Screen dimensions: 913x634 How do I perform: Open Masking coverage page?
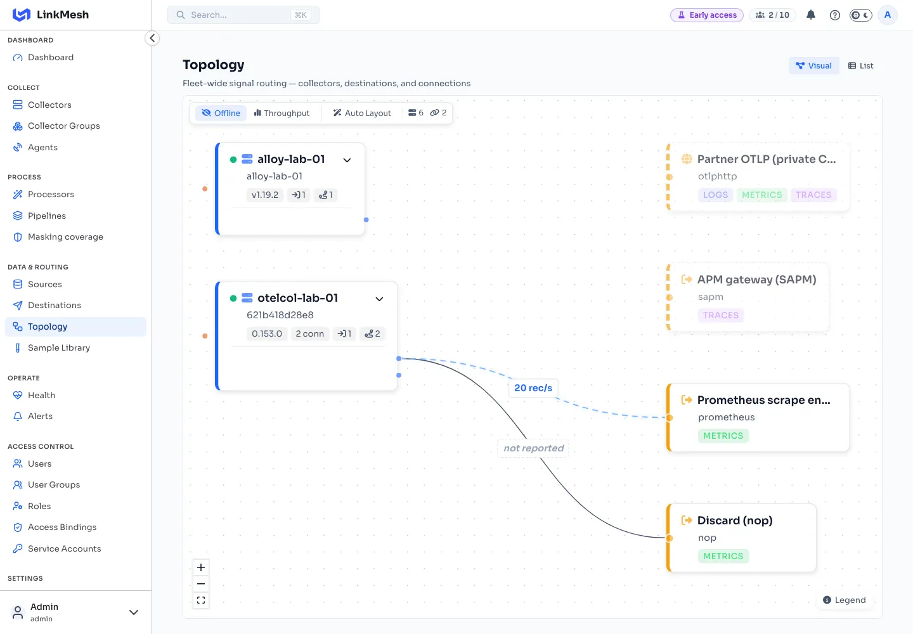75,236
